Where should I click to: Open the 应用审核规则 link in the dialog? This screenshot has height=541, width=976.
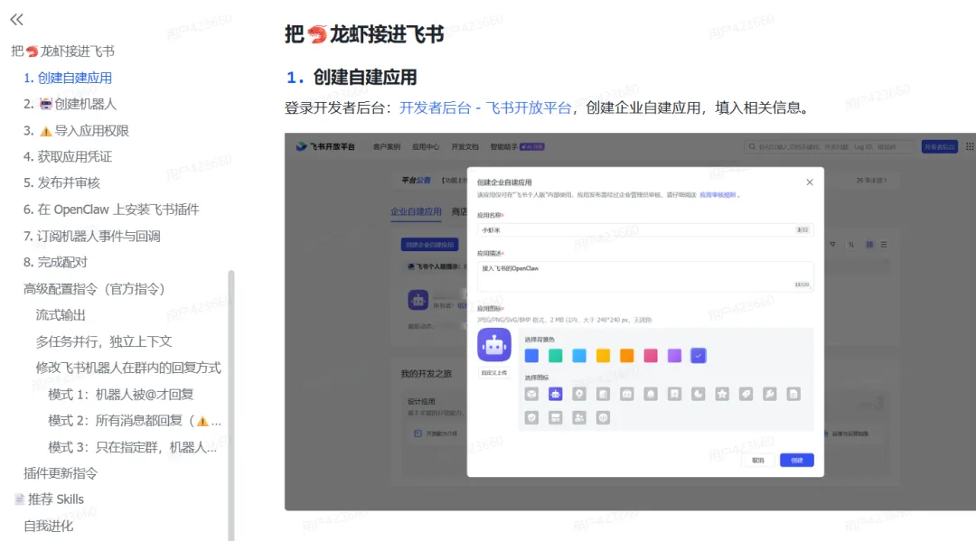coord(718,195)
